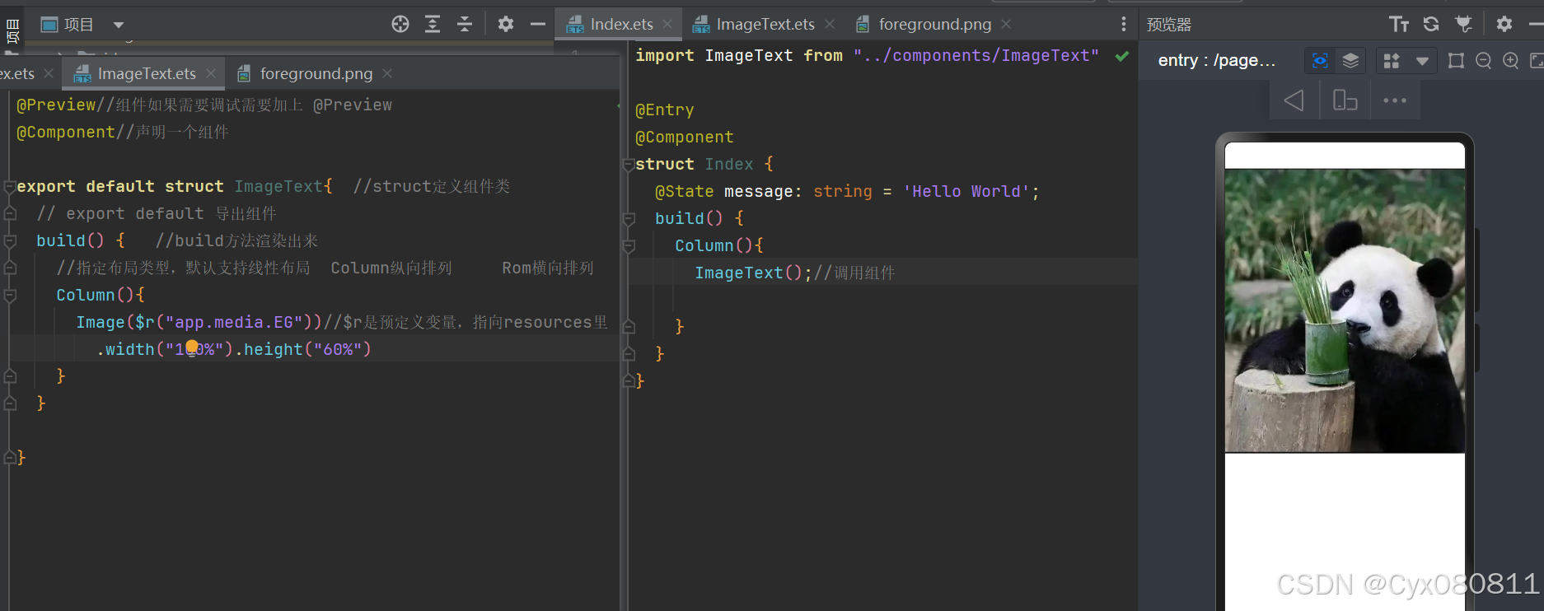
Task: Click the orange intention bulb in the code
Action: (x=192, y=347)
